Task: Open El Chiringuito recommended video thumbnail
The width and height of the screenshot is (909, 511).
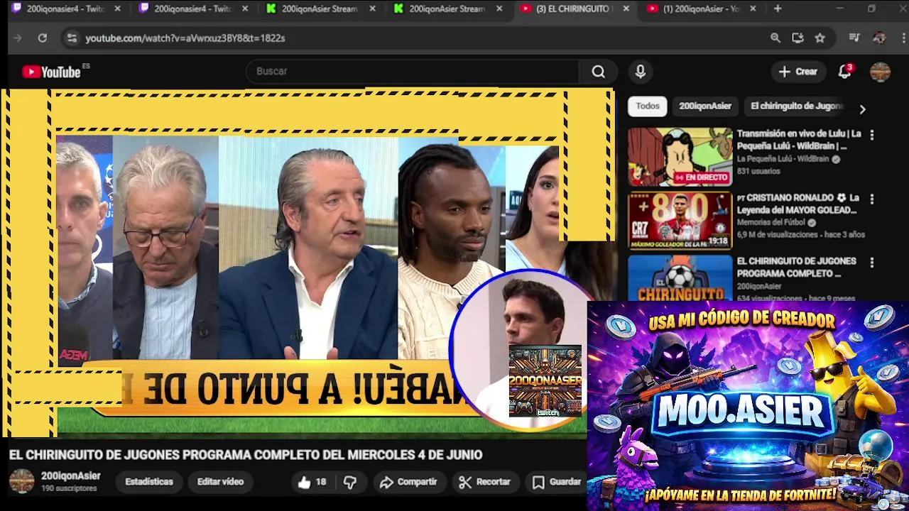Action: (x=680, y=278)
